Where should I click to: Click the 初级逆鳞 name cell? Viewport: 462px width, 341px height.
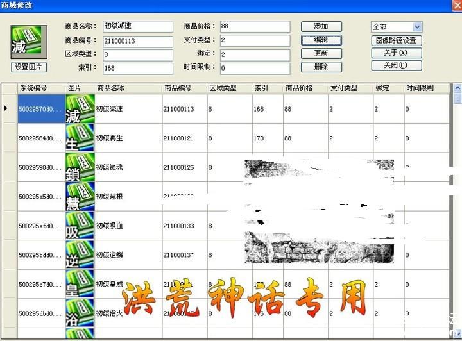click(128, 254)
